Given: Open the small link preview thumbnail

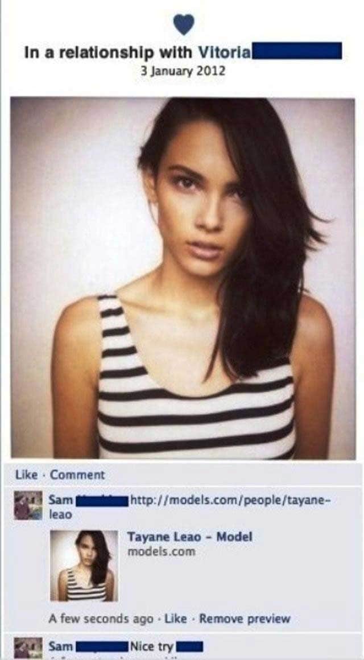Looking at the screenshot, I should point(84,566).
